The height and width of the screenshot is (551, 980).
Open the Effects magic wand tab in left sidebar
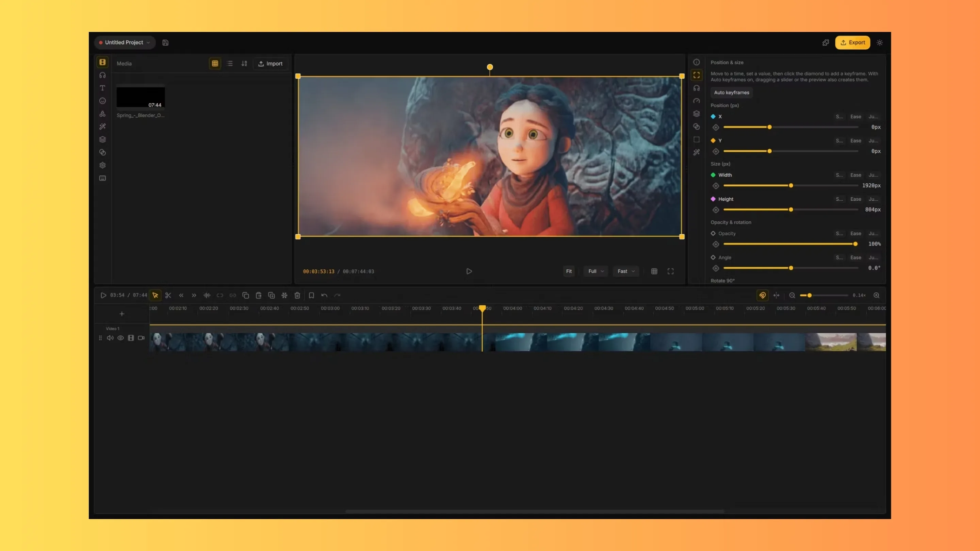coord(102,127)
